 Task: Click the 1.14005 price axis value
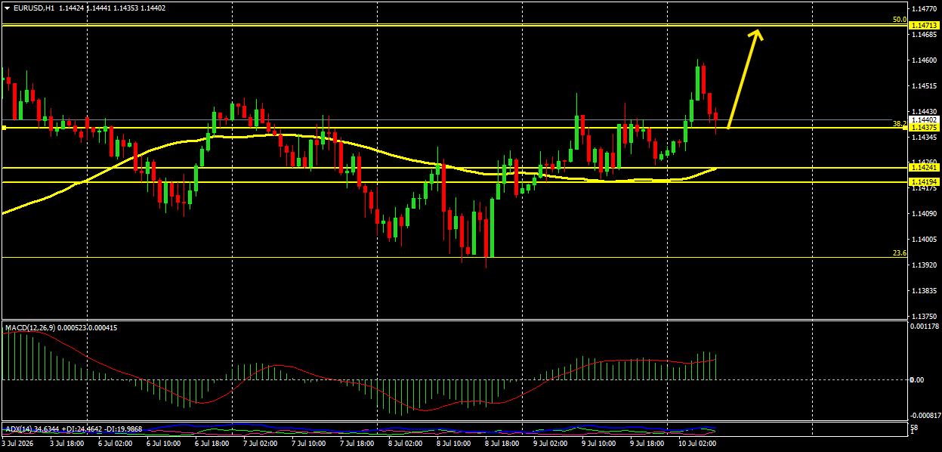[924, 240]
